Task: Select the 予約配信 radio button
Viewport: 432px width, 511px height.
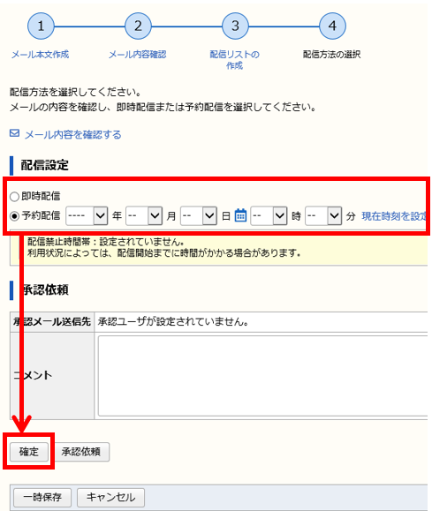Action: [x=14, y=215]
